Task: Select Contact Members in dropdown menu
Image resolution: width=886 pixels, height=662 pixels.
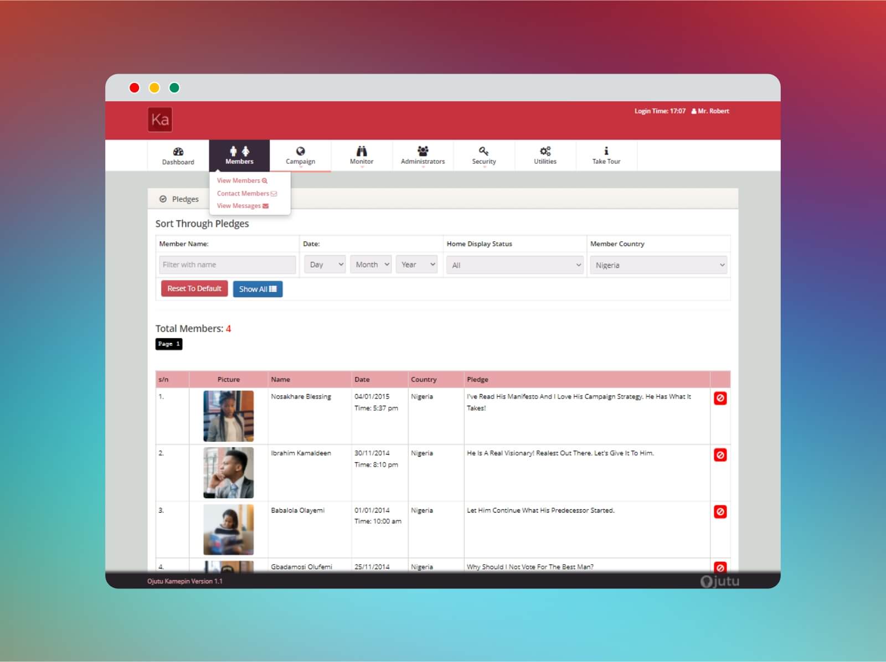Action: coord(247,193)
